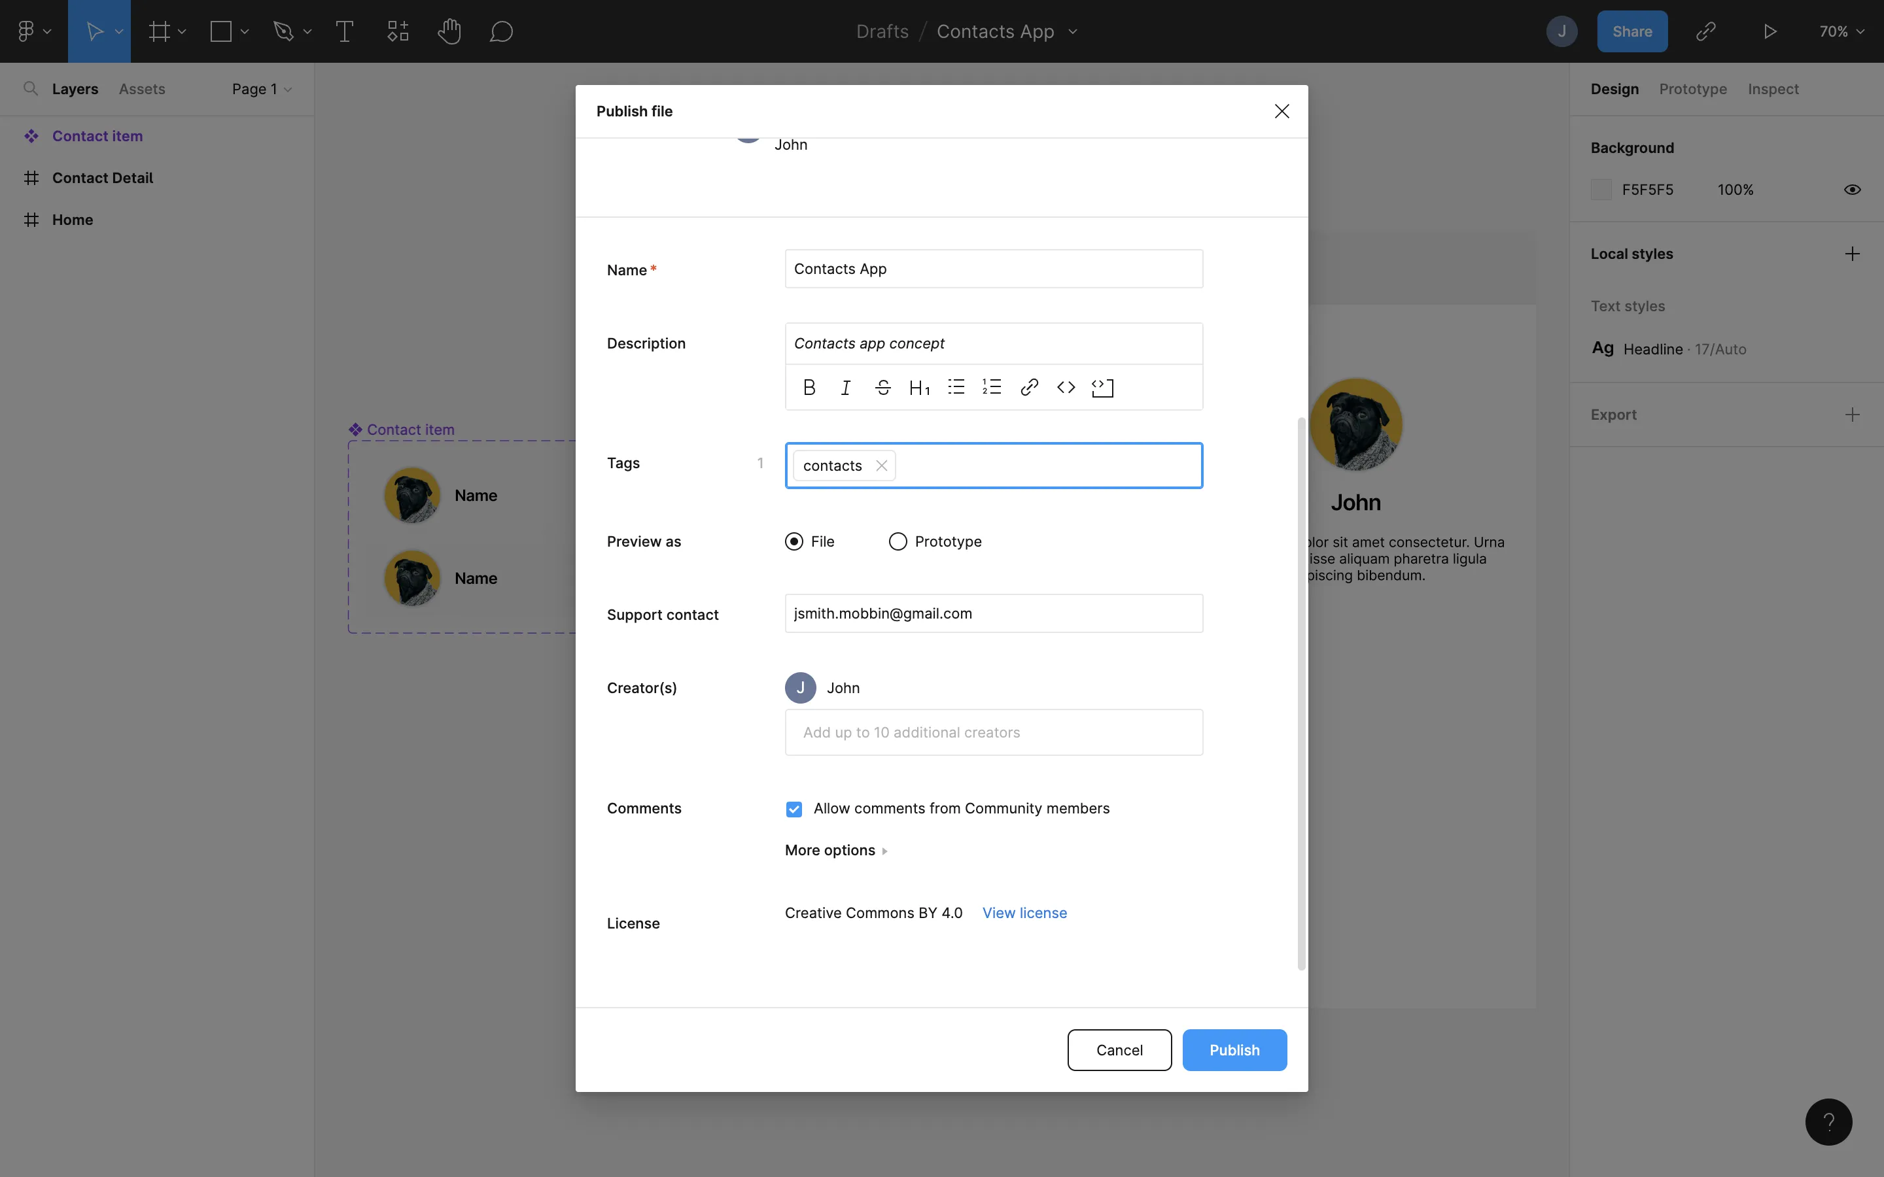
Task: Click the Support contact email field
Action: (x=994, y=613)
